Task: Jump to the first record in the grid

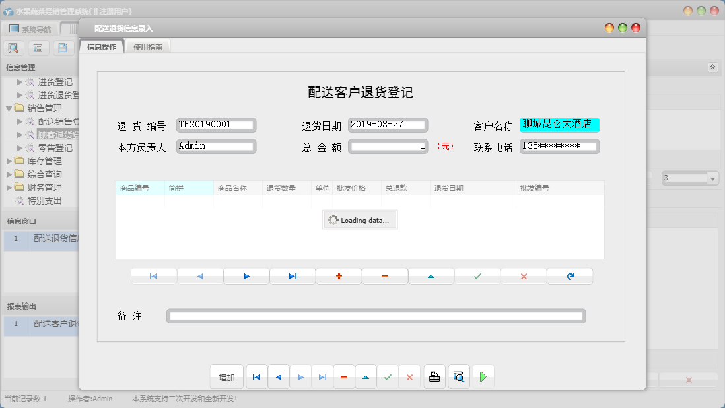Action: click(x=154, y=276)
